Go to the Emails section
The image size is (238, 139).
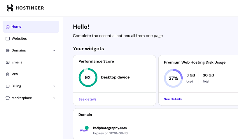pos(17,62)
